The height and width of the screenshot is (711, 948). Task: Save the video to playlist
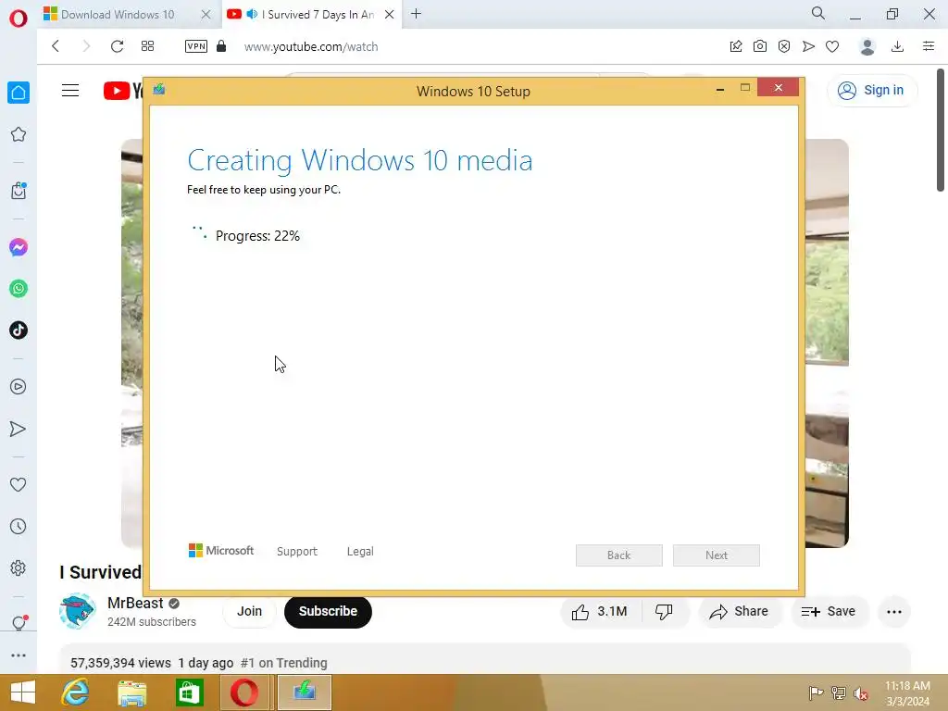click(x=829, y=612)
